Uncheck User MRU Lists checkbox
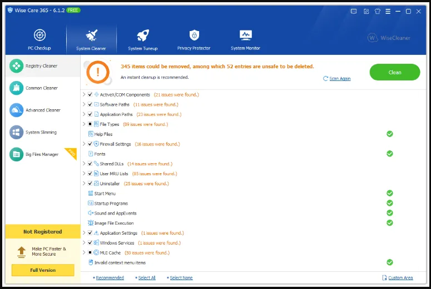The image size is (431, 289). [90, 174]
